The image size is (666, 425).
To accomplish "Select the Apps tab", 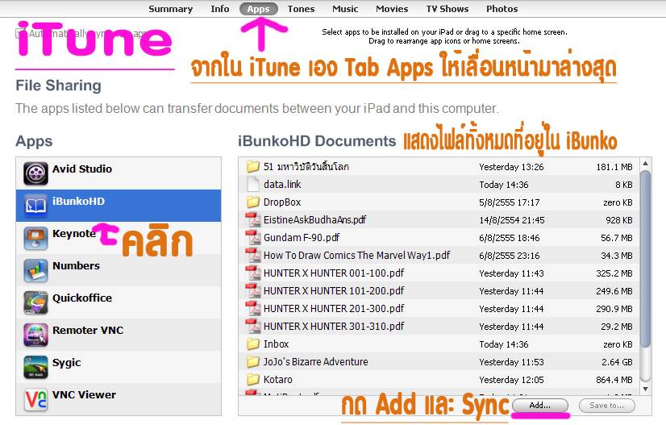I will (259, 9).
